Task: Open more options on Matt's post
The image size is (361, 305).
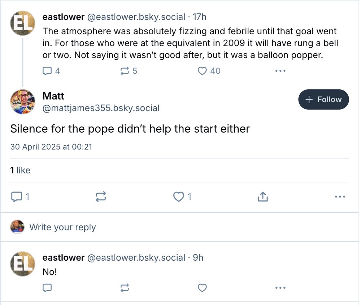Action: tap(340, 197)
